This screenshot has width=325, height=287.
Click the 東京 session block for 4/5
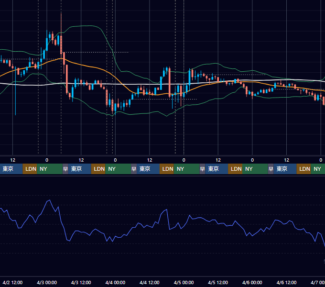pyautogui.click(x=217, y=169)
